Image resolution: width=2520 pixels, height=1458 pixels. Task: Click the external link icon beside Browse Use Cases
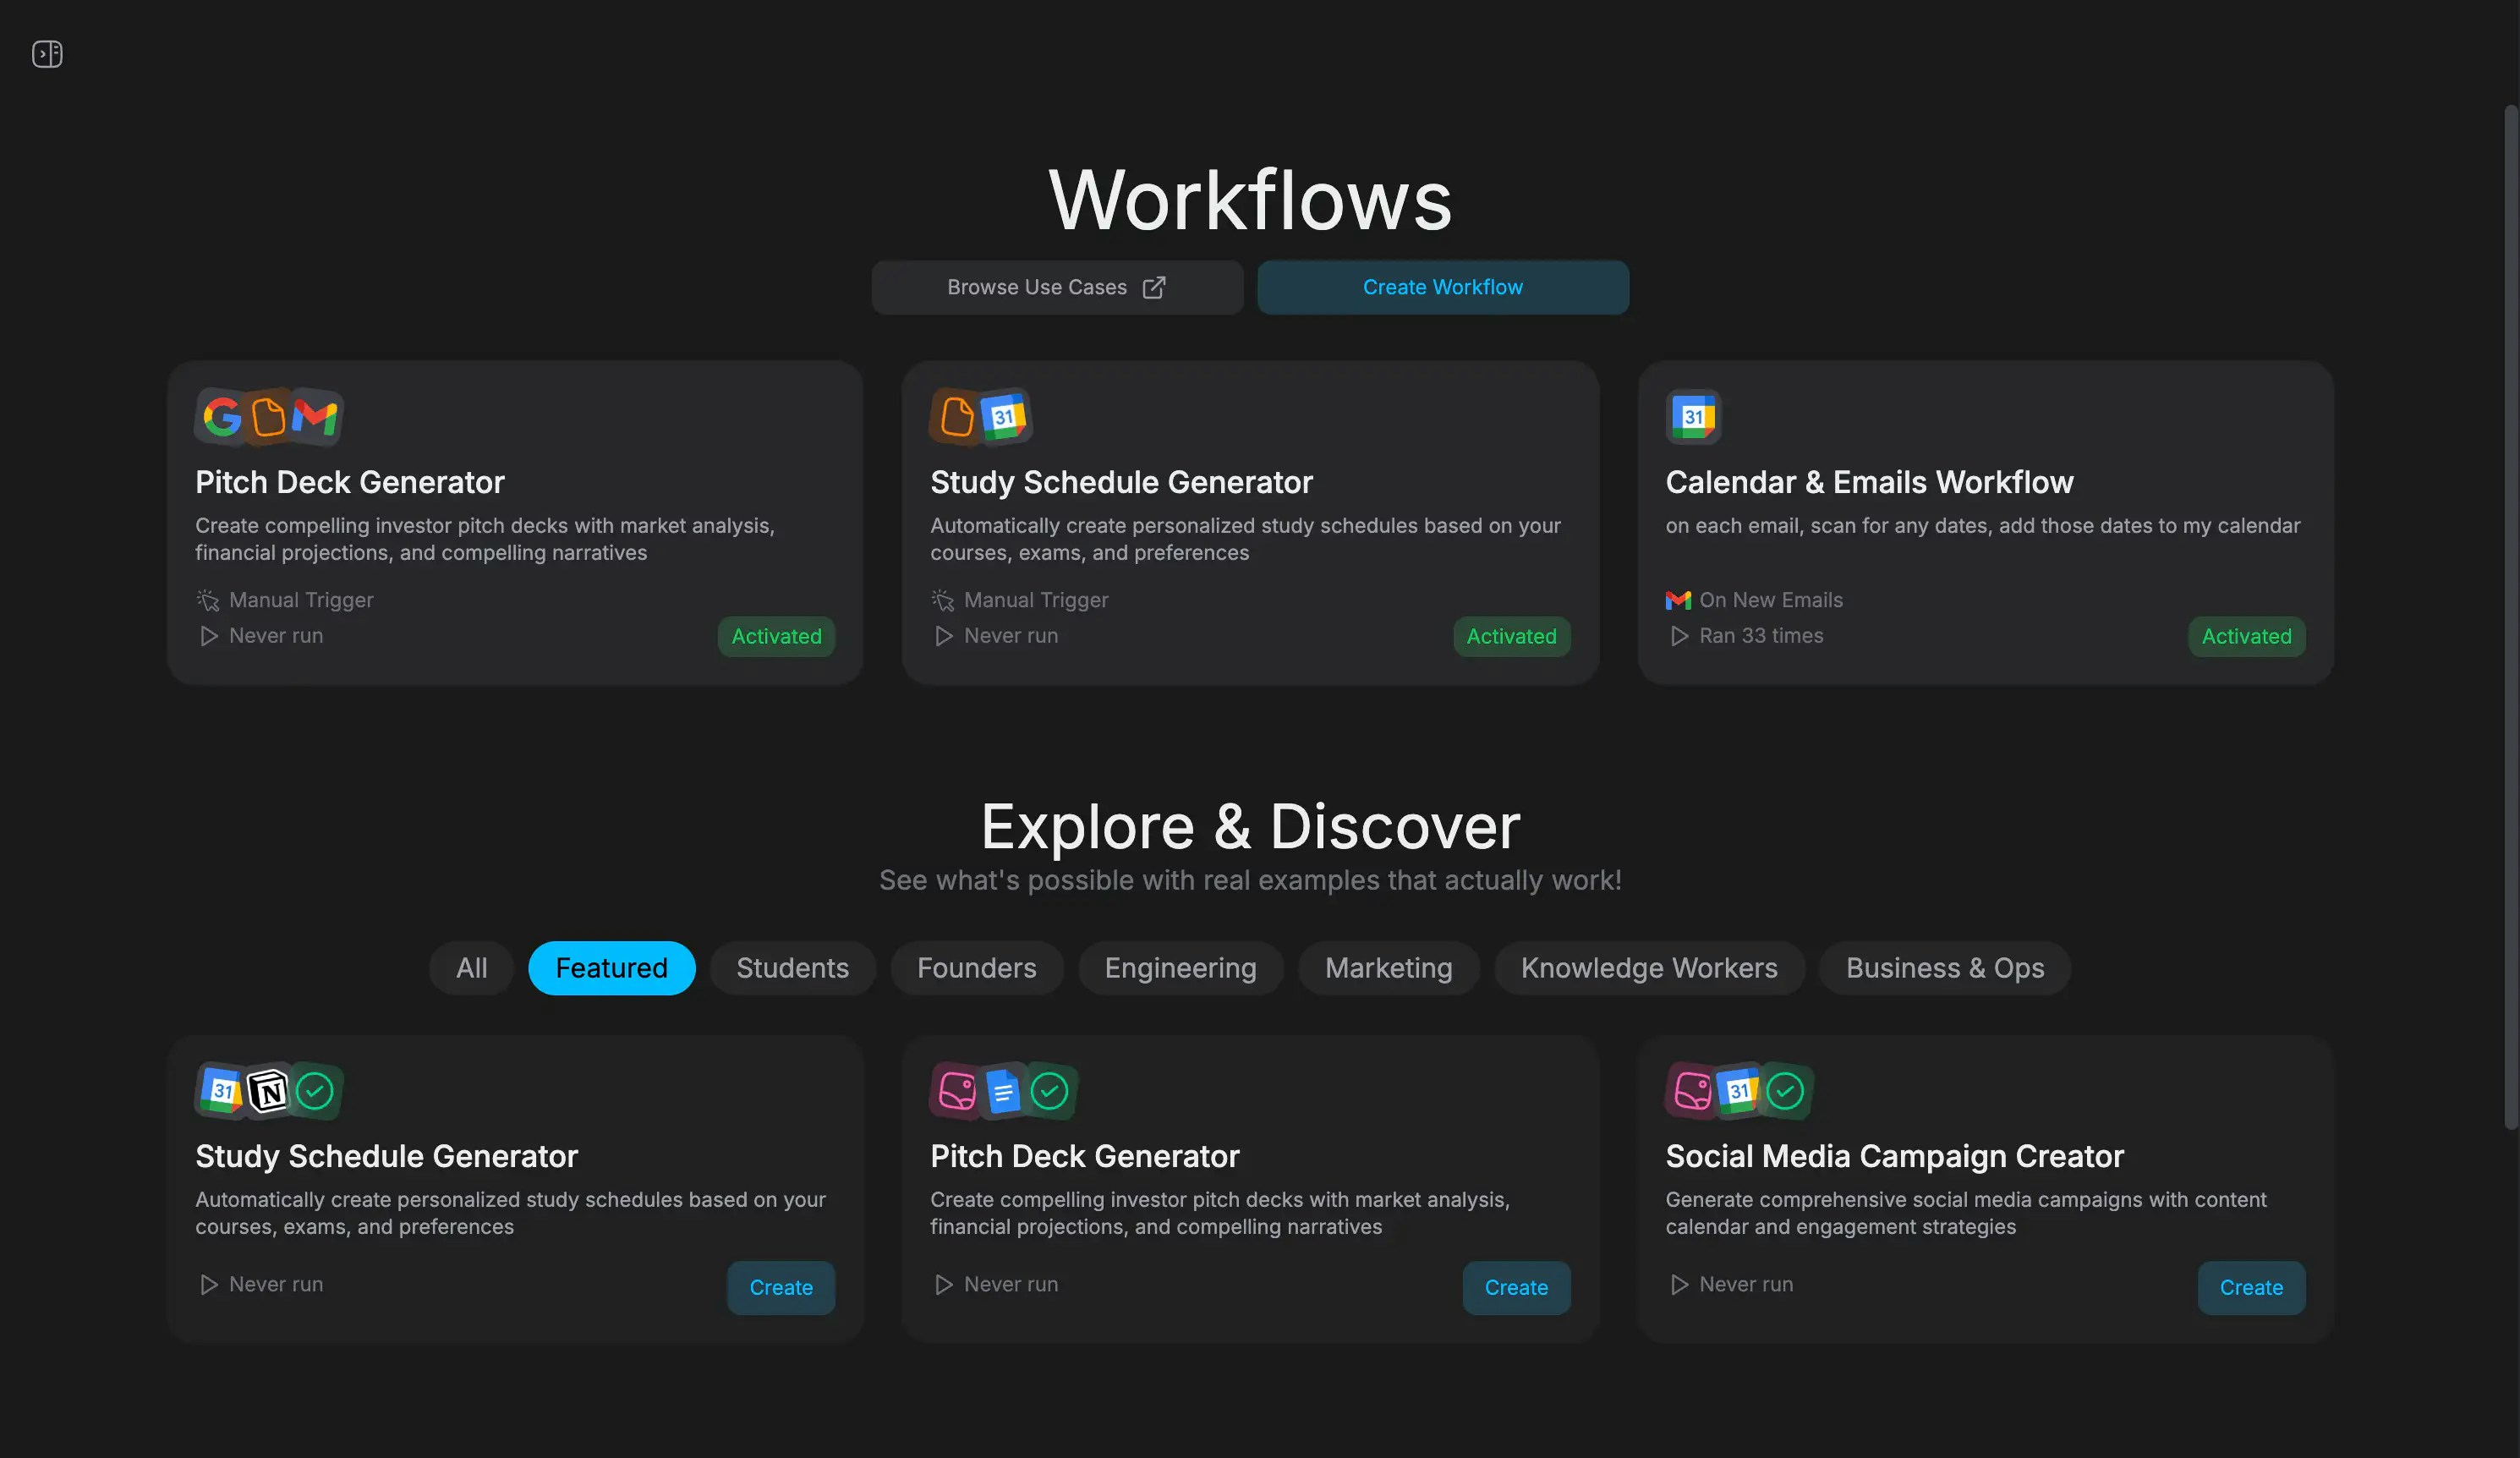tap(1154, 287)
